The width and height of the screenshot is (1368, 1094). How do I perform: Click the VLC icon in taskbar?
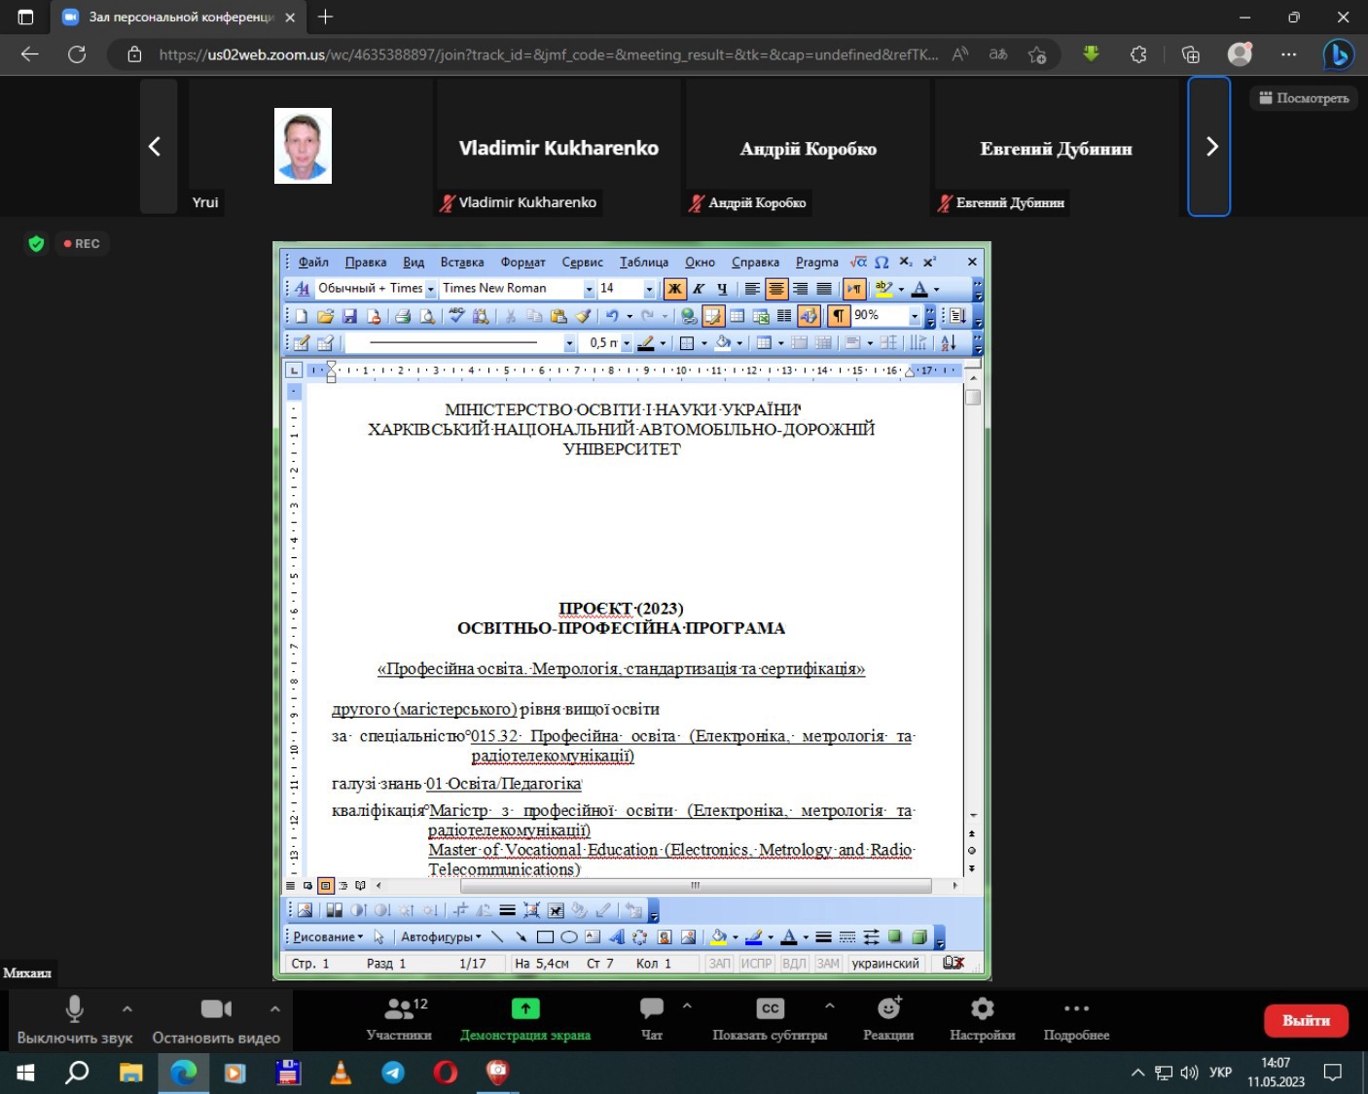pyautogui.click(x=341, y=1073)
